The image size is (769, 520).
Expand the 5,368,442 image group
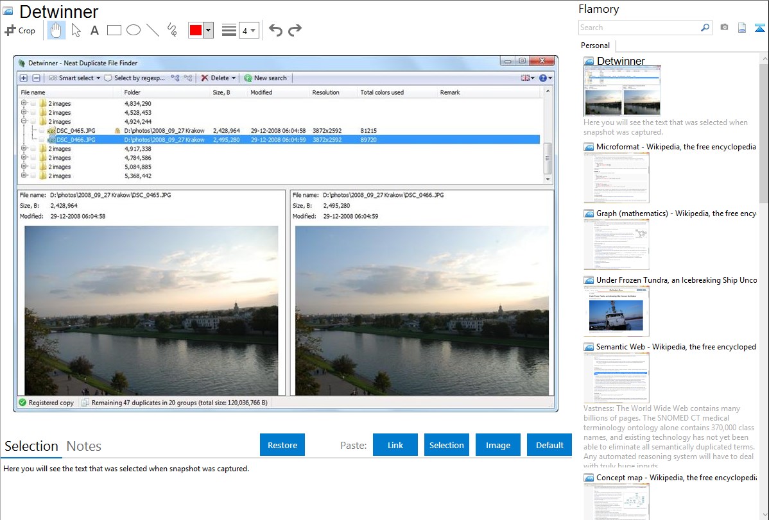click(24, 176)
